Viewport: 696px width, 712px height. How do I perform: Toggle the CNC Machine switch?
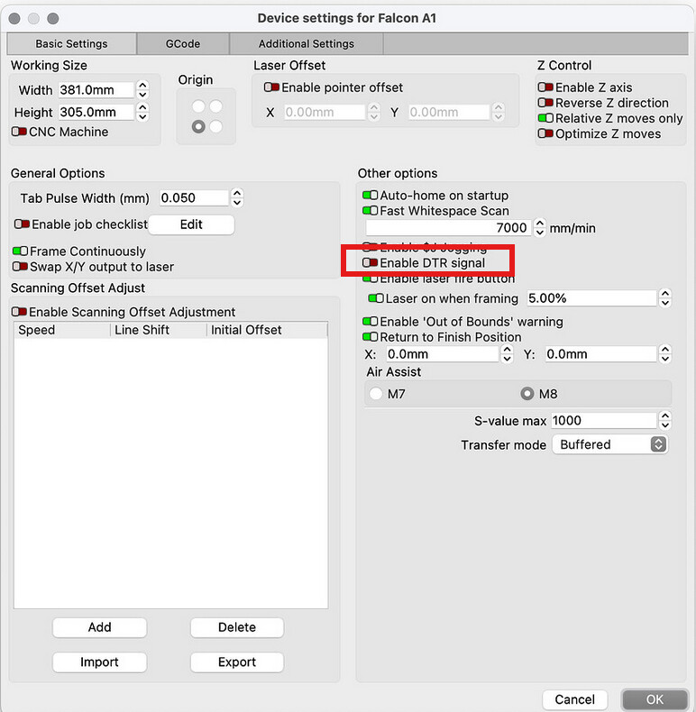(x=19, y=132)
